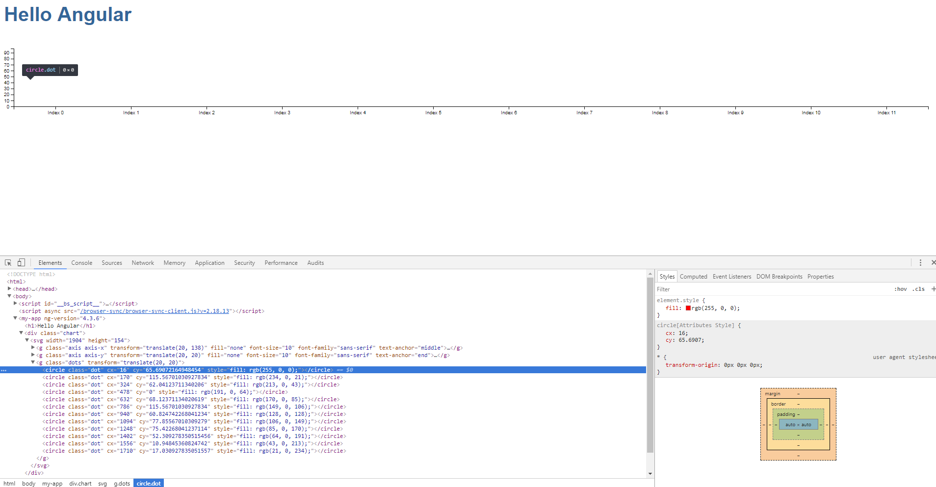The width and height of the screenshot is (936, 487).
Task: Open the Event Listeners sidebar tab
Action: click(732, 277)
